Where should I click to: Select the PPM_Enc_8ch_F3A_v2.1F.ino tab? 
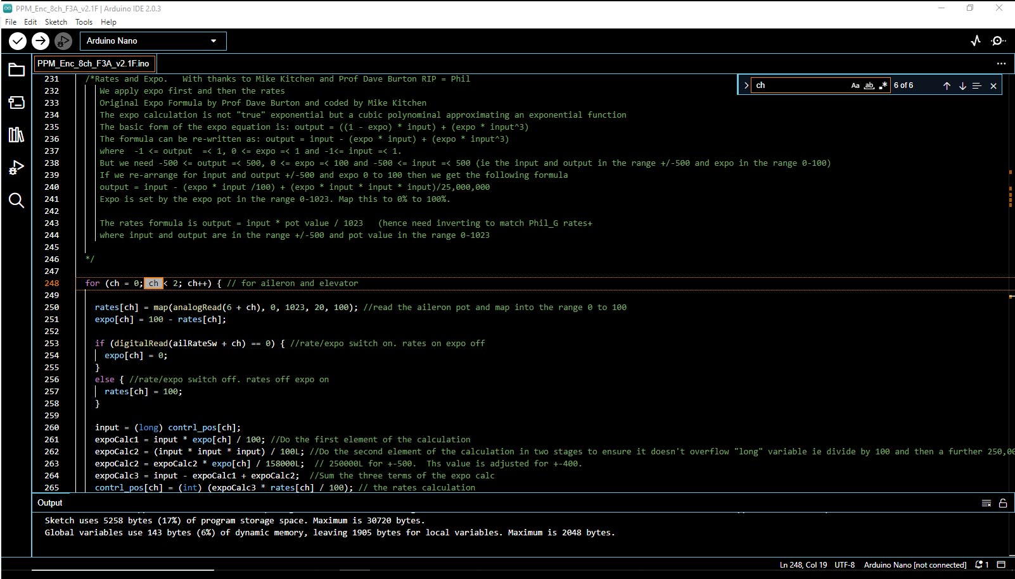(x=93, y=63)
